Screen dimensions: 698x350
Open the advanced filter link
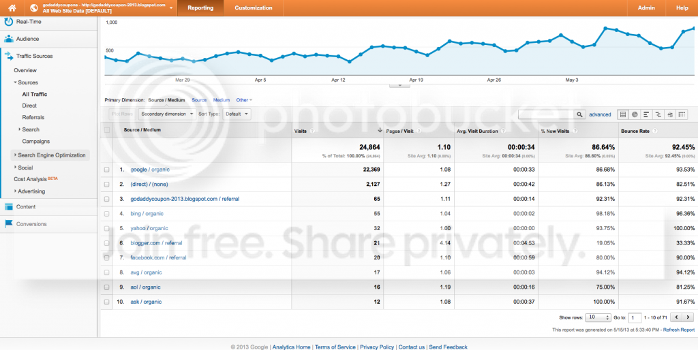600,114
